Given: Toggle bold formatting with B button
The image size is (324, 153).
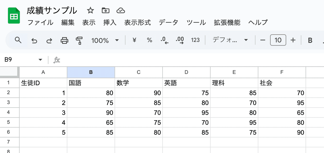Looking at the screenshot, I should tap(310, 40).
